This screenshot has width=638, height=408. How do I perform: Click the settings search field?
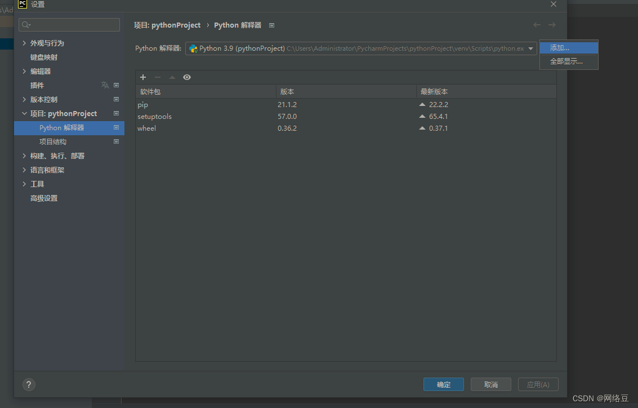pos(69,25)
